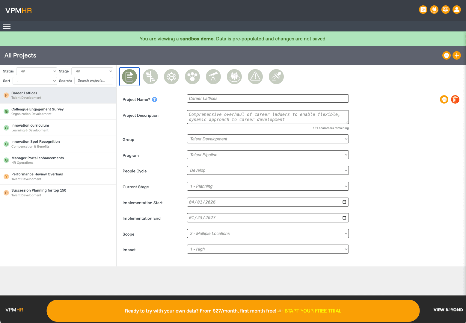
Task: Open the Current Stage dropdown
Action: [268, 186]
